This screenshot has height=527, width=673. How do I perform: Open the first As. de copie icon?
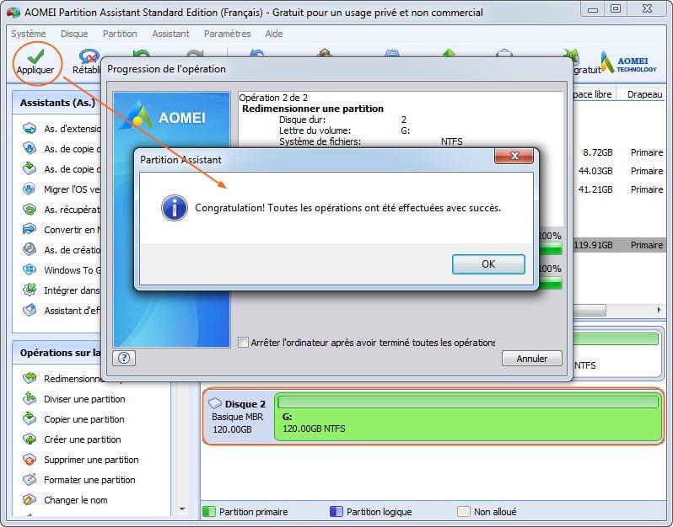(x=30, y=148)
